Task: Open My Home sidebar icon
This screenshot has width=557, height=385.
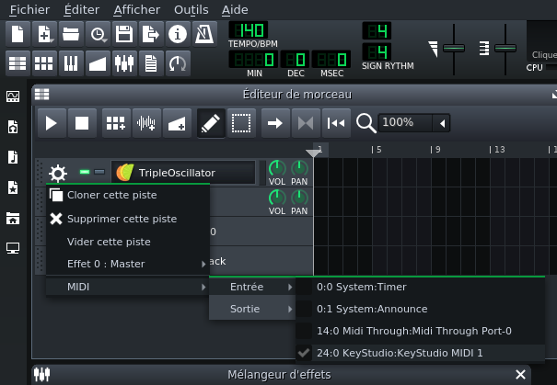Action: (13, 218)
